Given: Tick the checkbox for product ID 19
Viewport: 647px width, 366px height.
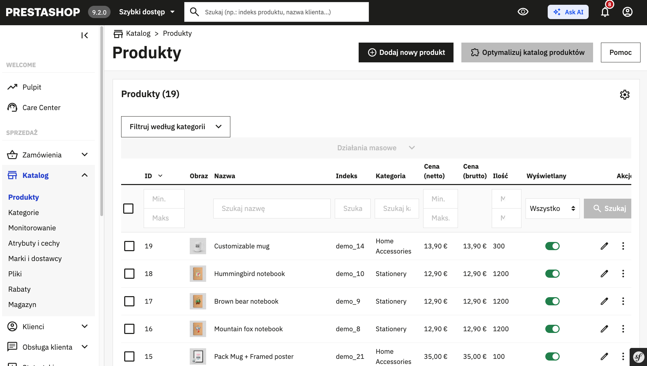Looking at the screenshot, I should pyautogui.click(x=129, y=246).
